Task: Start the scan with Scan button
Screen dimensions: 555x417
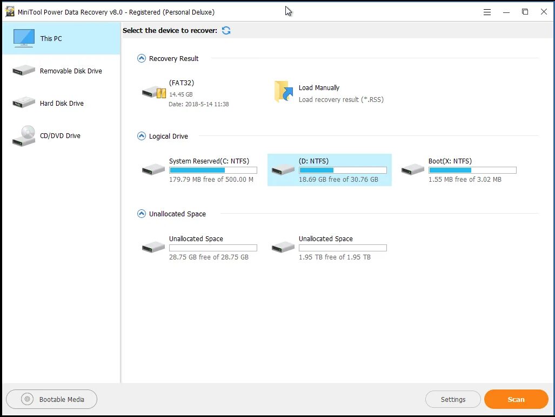Action: [516, 399]
